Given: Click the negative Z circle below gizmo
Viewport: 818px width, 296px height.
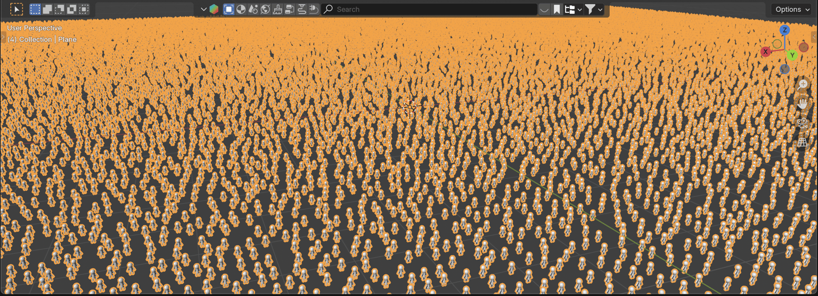Looking at the screenshot, I should pyautogui.click(x=784, y=69).
